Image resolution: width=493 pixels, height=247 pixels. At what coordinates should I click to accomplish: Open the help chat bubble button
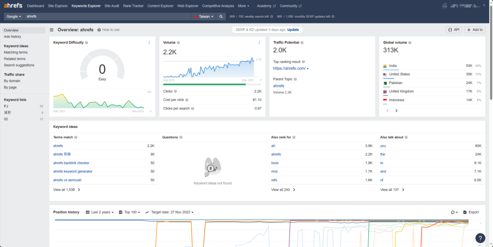pos(480,237)
